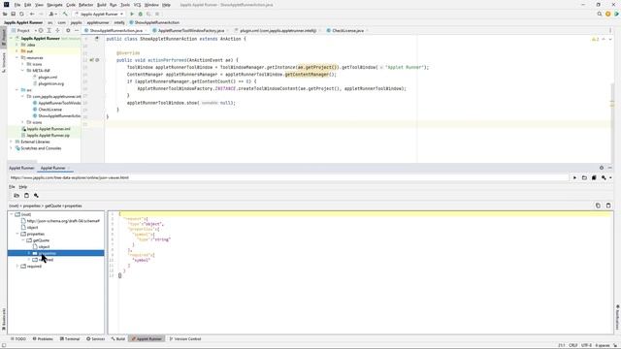Open the JSON viewer Help menu

[23, 186]
